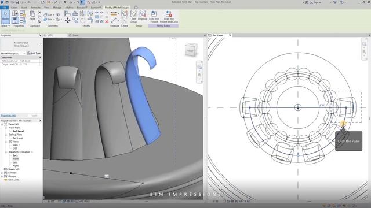Click the Cut Geometry icon
This screenshot has height=208, width=371.
pyautogui.click(x=45, y=15)
